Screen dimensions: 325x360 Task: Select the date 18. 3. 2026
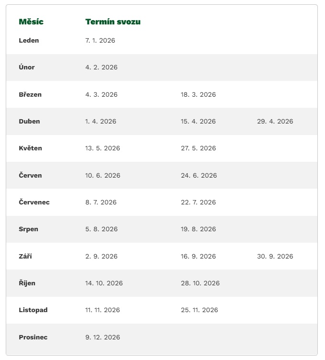click(x=198, y=94)
